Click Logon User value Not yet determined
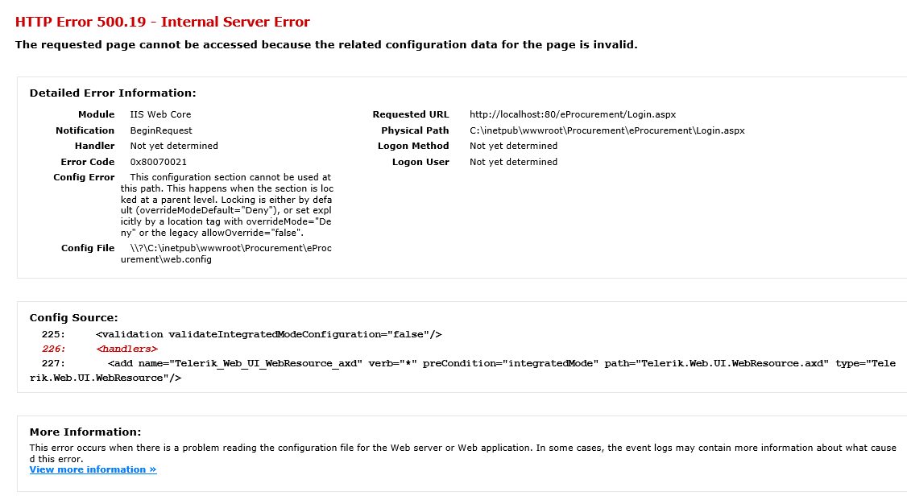Image resolution: width=907 pixels, height=496 pixels. pos(514,162)
